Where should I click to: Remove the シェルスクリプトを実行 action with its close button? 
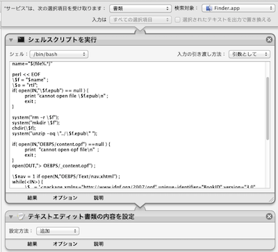(x=269, y=40)
